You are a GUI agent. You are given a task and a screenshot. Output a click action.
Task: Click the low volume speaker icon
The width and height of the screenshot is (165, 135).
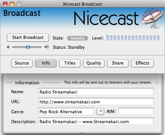8,47
